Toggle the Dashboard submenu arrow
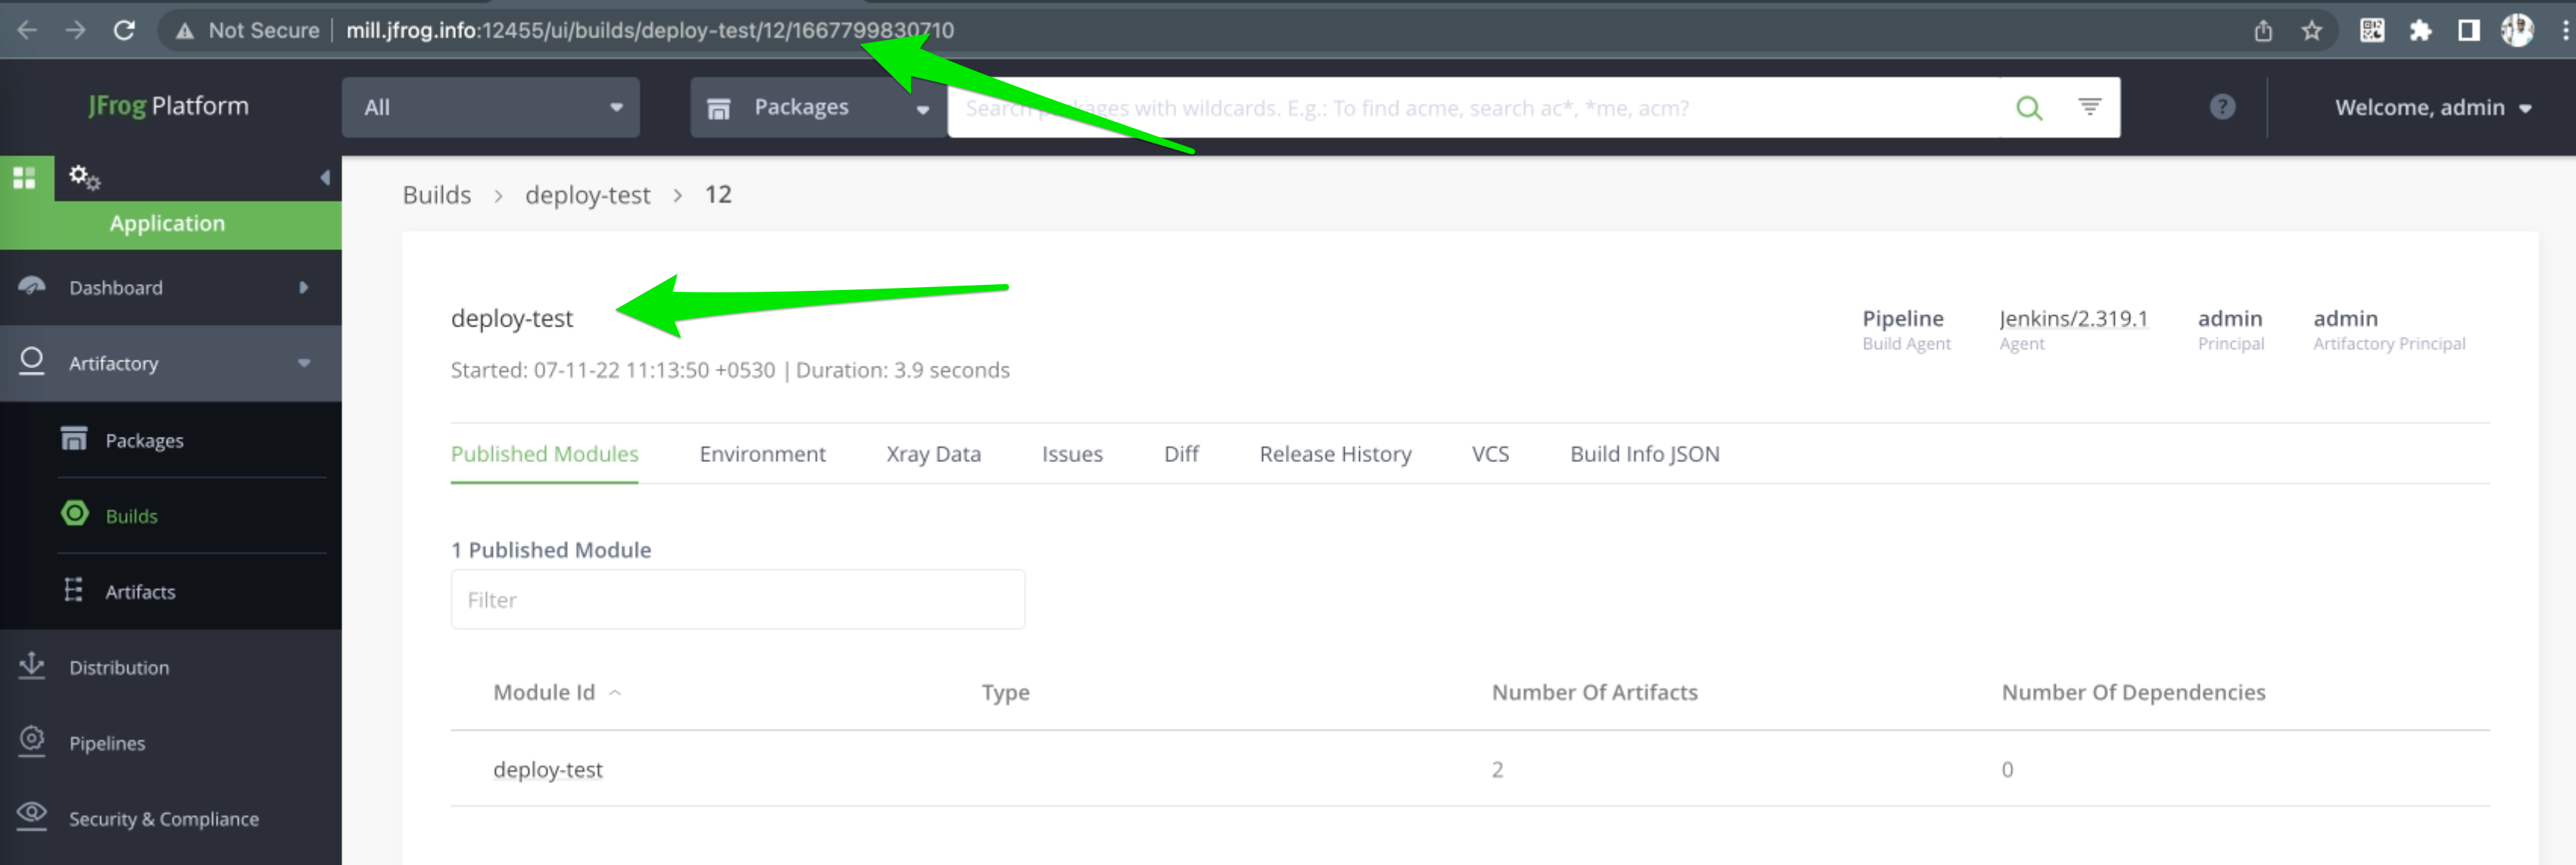 (303, 287)
